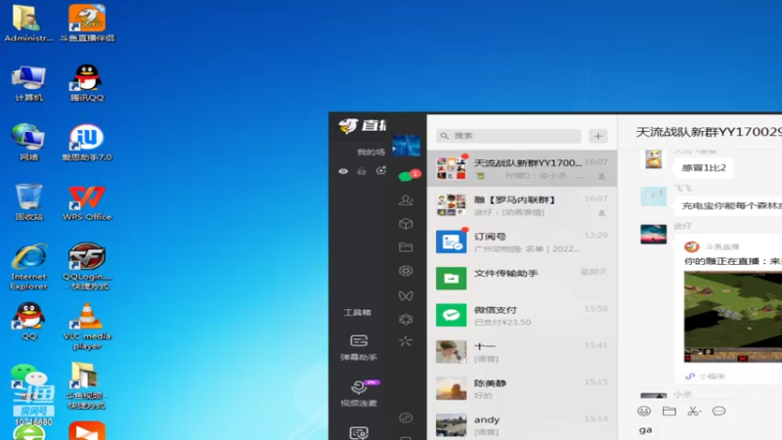Click the camera icon in Douyu panel
782x440 pixels.
click(x=381, y=171)
